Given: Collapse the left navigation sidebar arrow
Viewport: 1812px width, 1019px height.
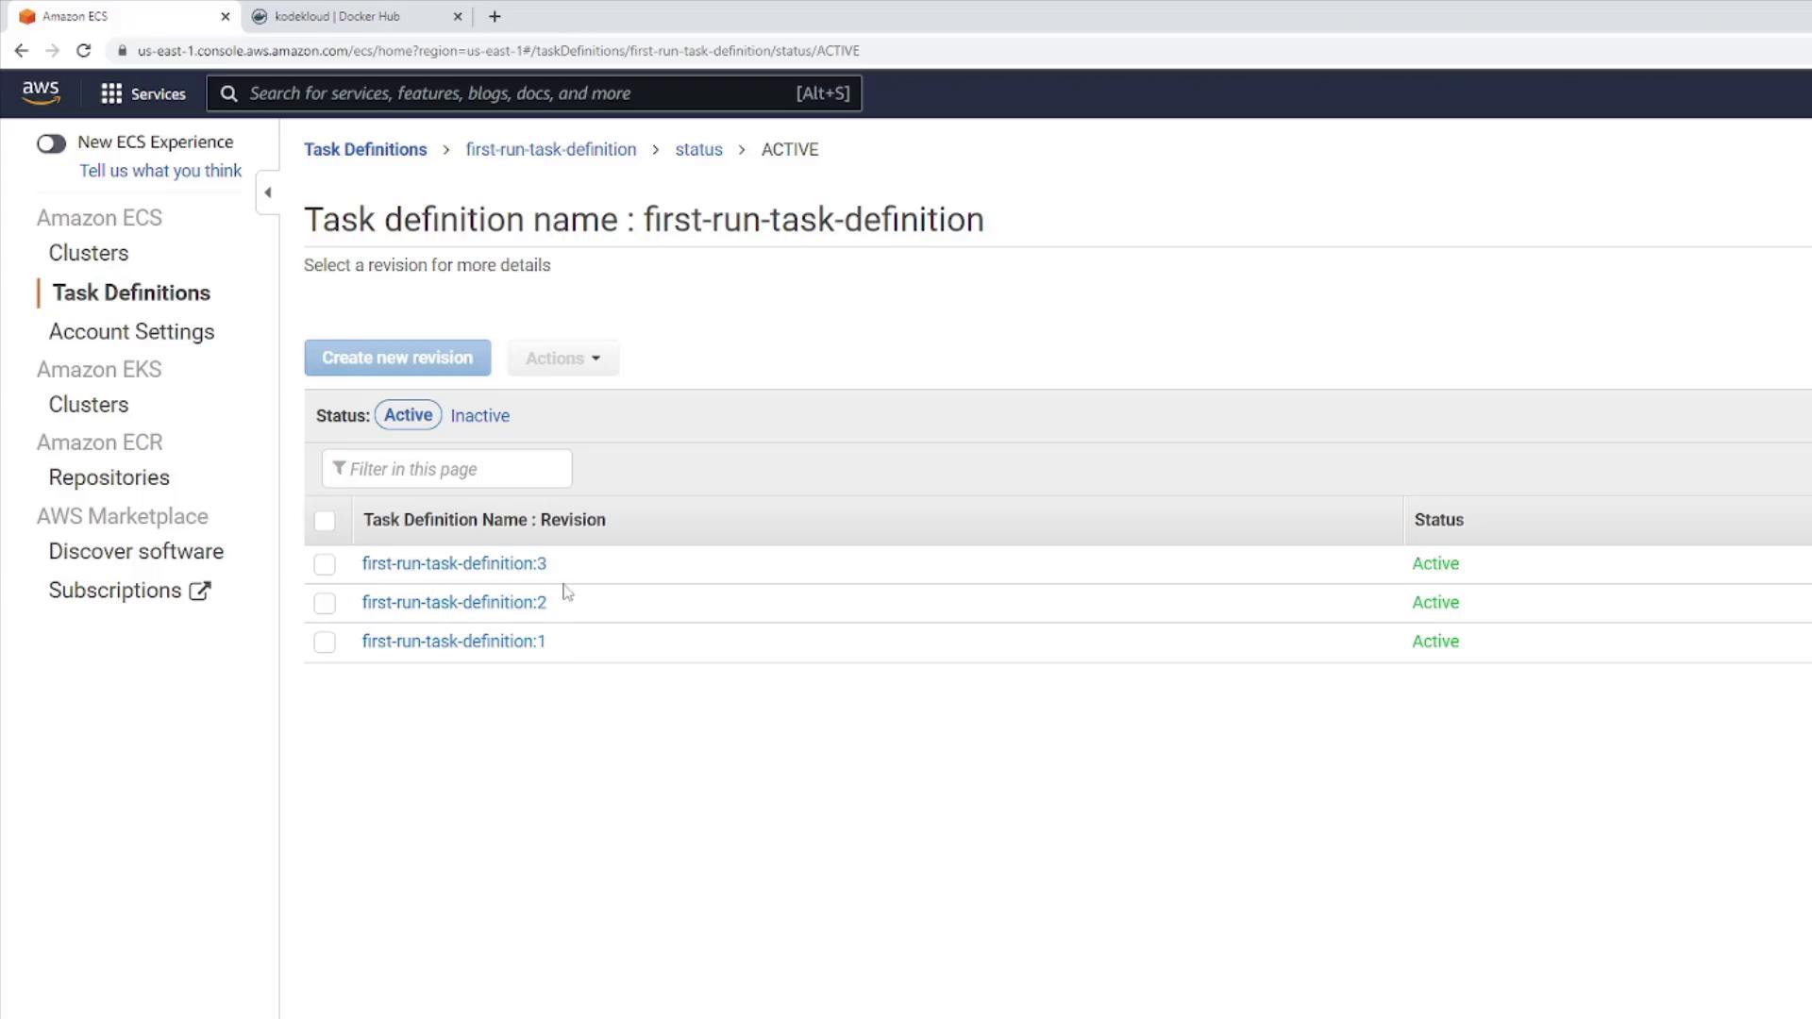Looking at the screenshot, I should click(268, 192).
